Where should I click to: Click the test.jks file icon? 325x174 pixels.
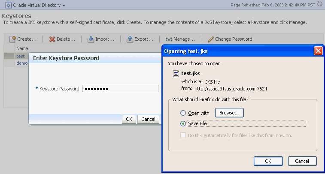pos(176,74)
